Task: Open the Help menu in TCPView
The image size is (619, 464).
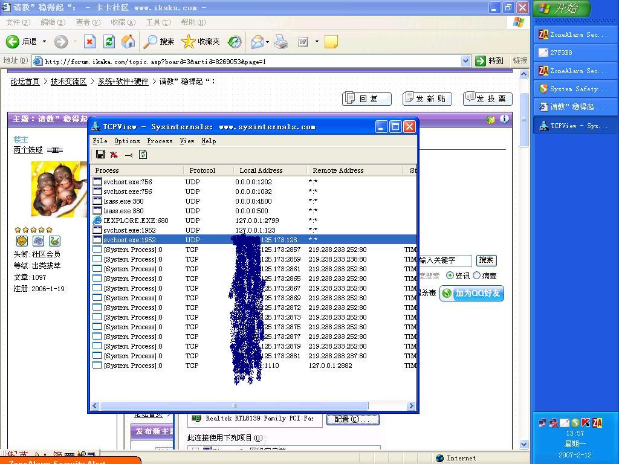Action: tap(209, 141)
